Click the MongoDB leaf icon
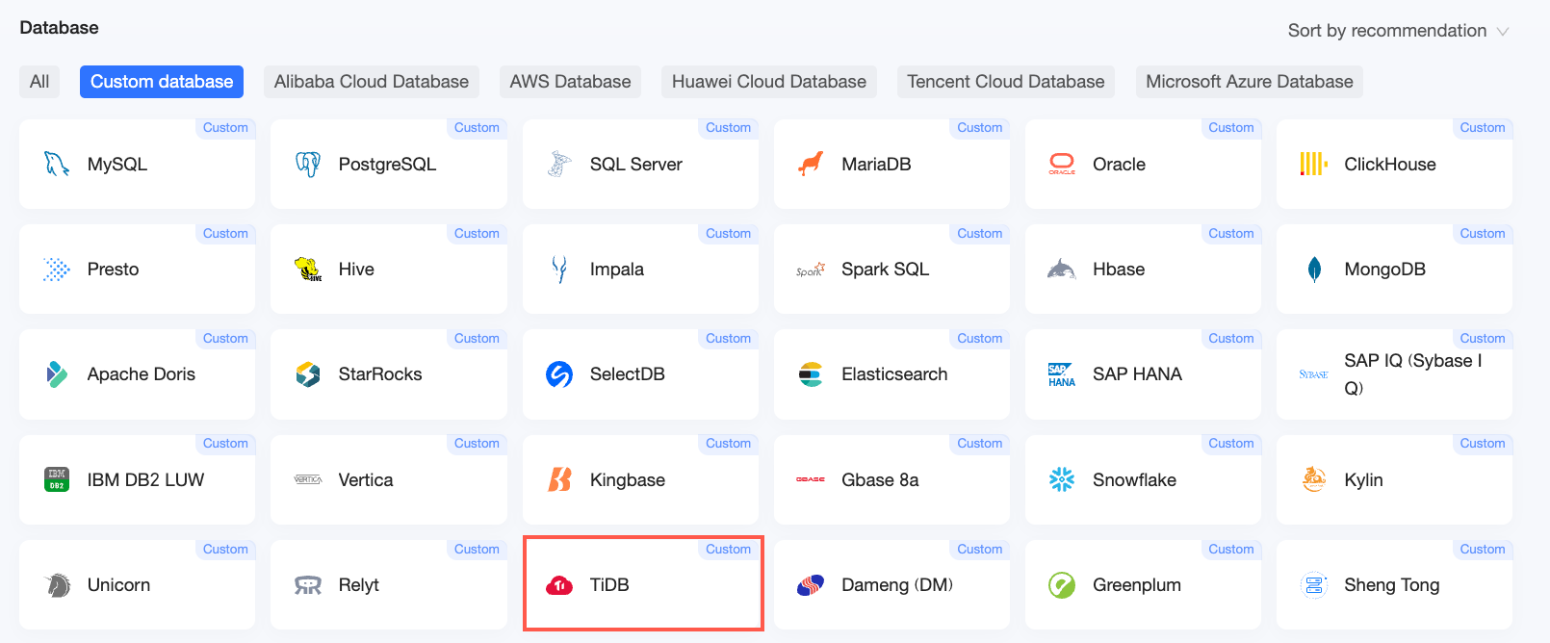 [1314, 270]
